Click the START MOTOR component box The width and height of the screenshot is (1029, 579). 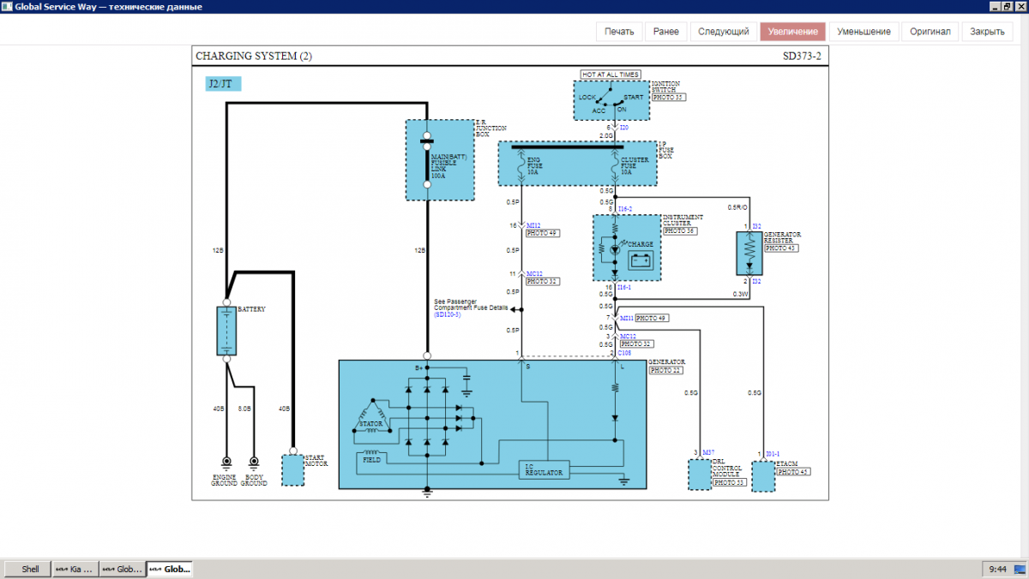[x=293, y=470]
